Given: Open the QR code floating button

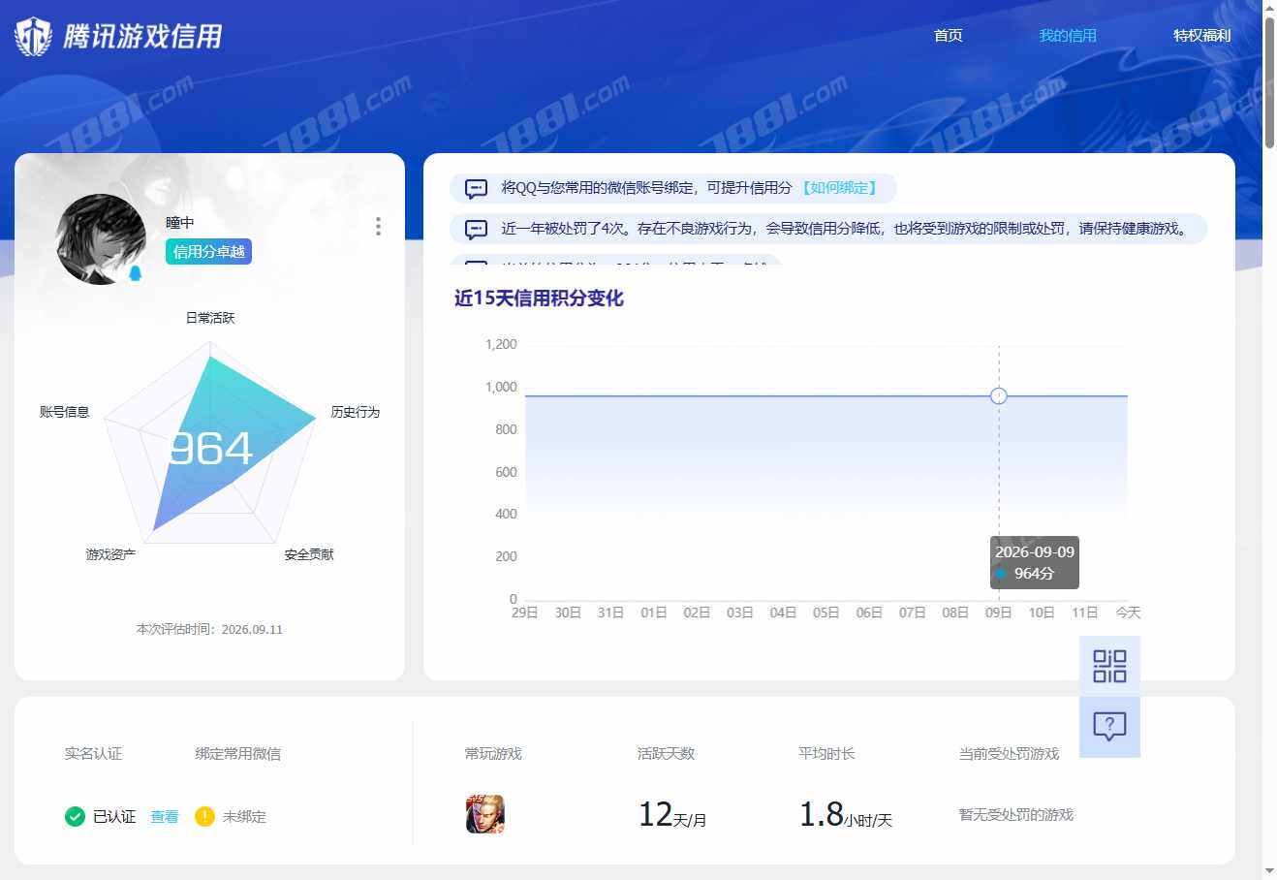Looking at the screenshot, I should point(1109,666).
